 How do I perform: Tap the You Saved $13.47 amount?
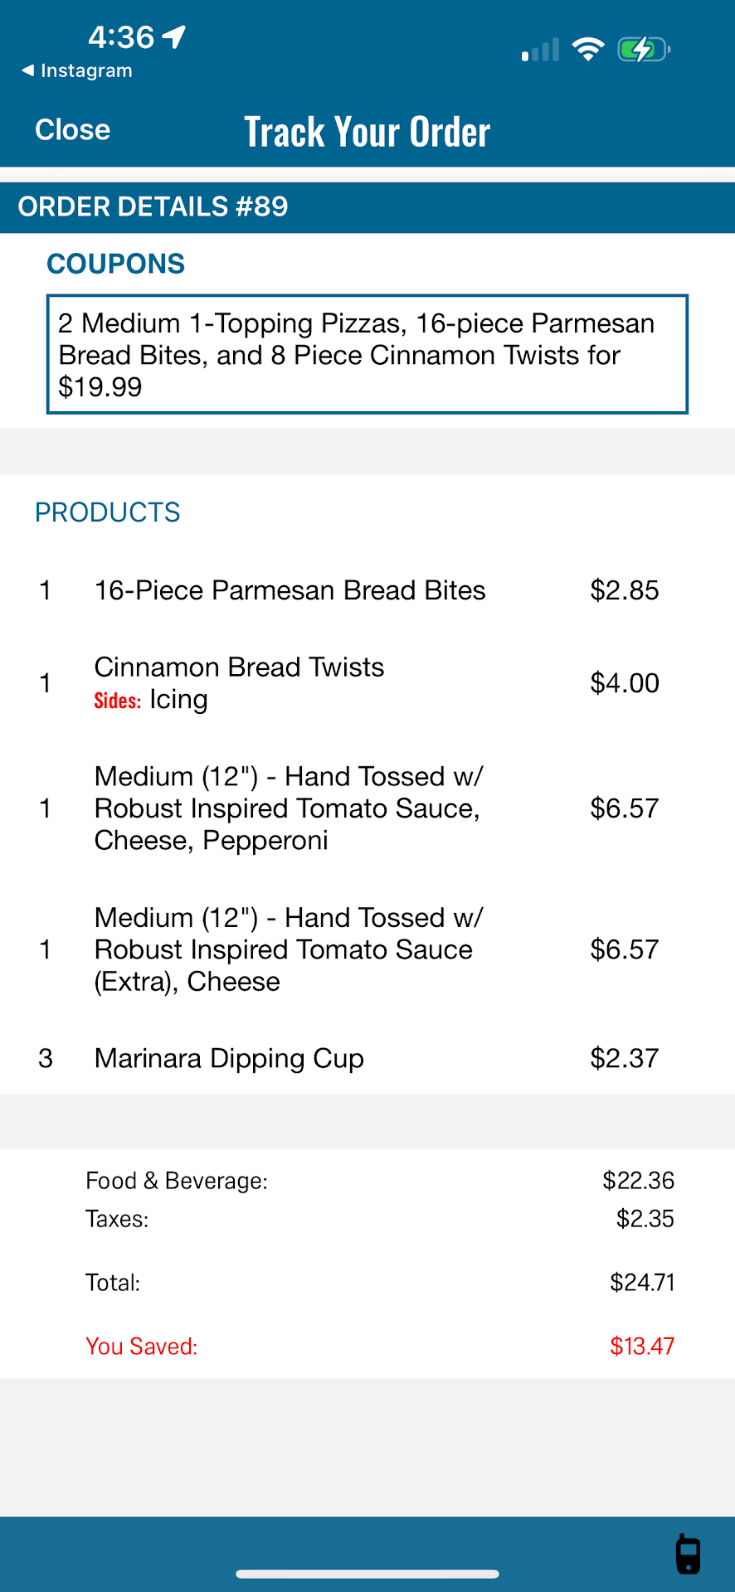641,1346
